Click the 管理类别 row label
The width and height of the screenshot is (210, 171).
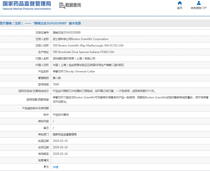(43, 78)
